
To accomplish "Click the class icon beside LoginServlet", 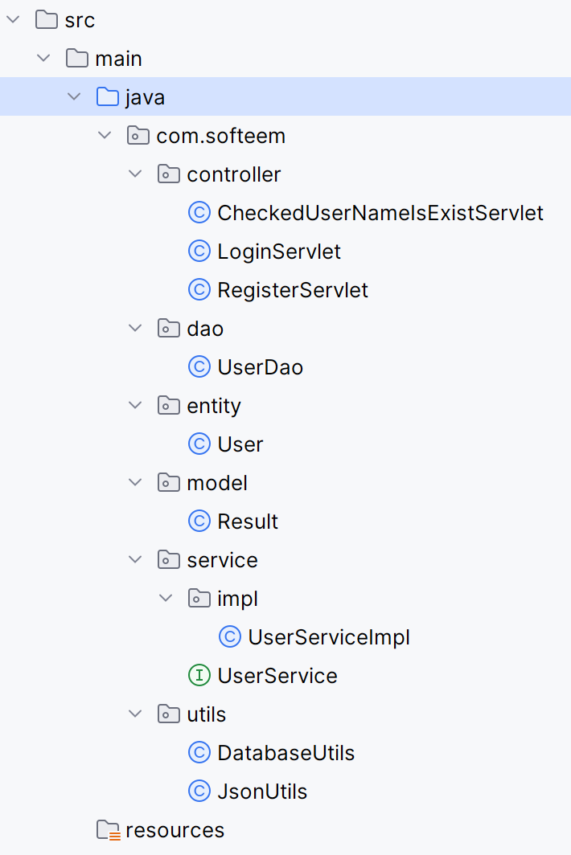I will tap(199, 251).
